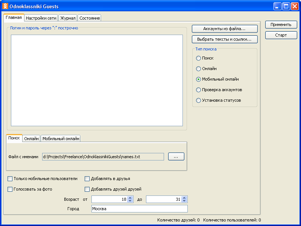Enable Только мобильные пользователи checkbox

[10, 179]
